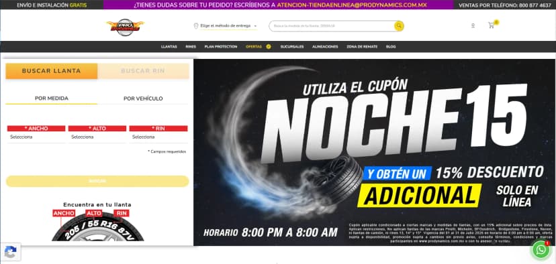Open the Alineaciones menu item
Viewport: 556px width, 264px height.
point(325,47)
